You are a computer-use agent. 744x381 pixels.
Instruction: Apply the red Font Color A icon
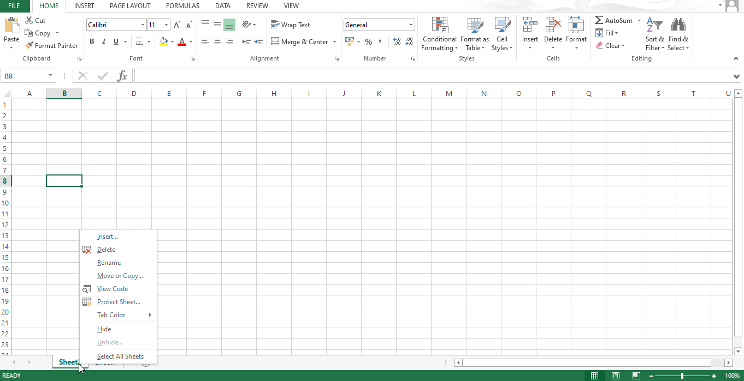[182, 41]
